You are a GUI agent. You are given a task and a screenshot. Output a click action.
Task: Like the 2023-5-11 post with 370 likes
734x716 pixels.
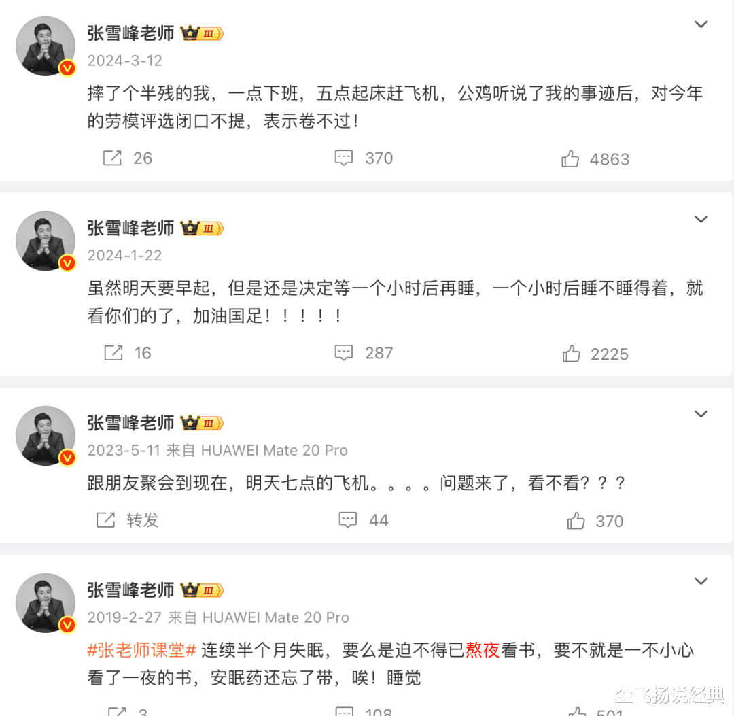[x=576, y=521]
